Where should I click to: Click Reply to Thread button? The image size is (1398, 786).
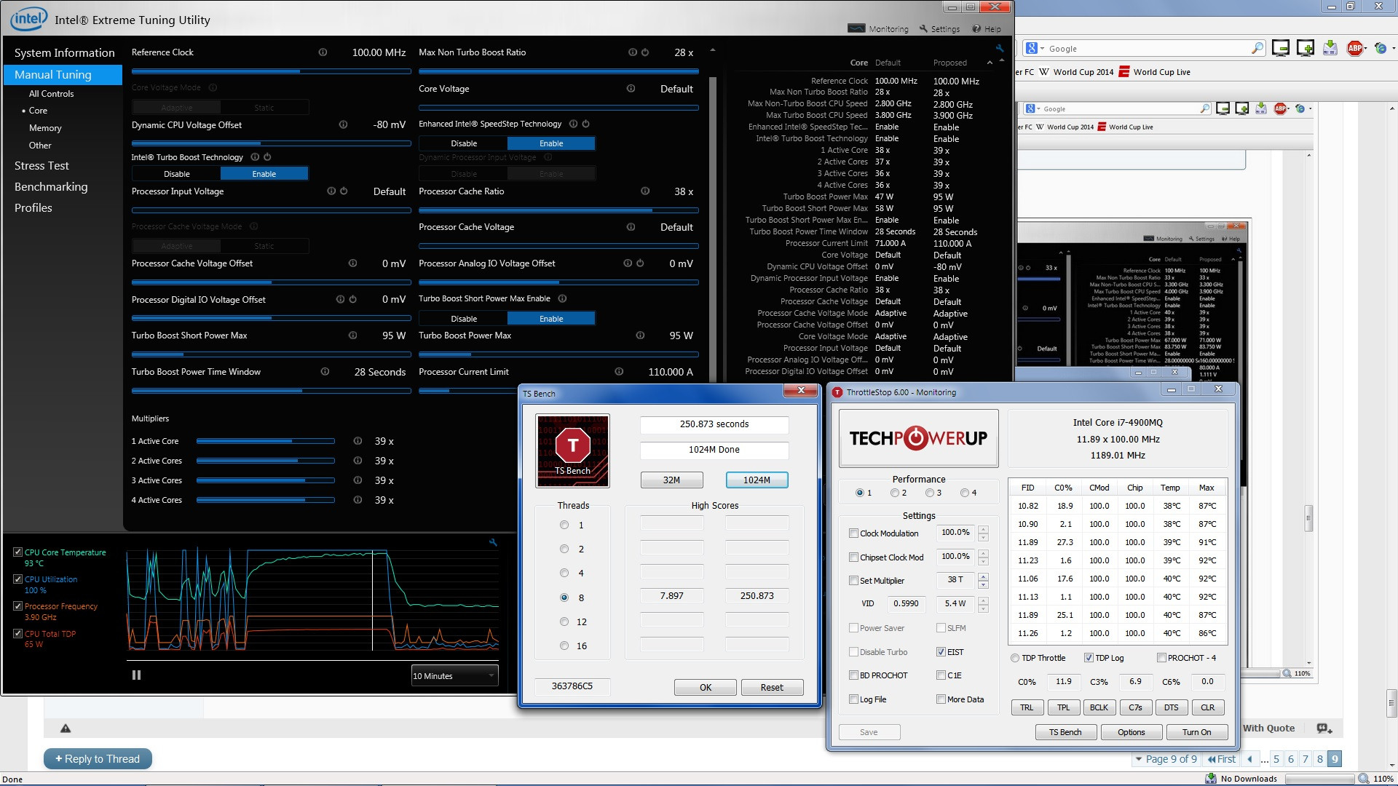tap(98, 759)
